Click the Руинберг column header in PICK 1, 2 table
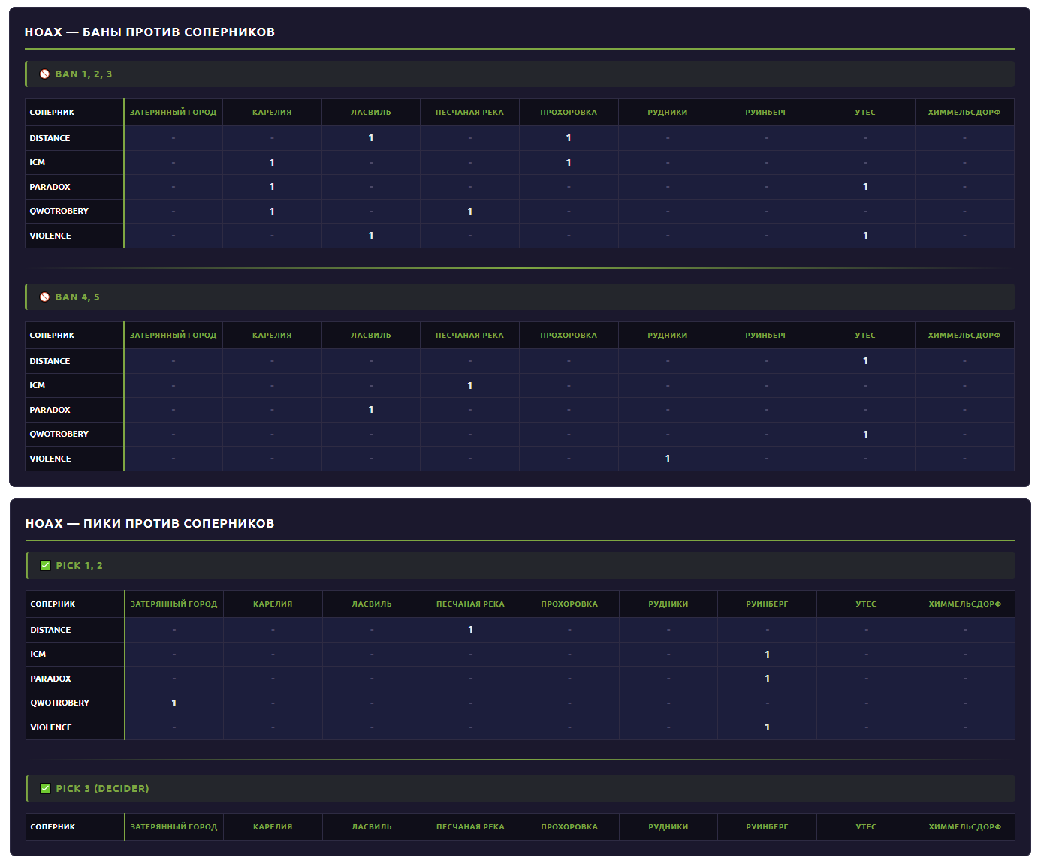The width and height of the screenshot is (1041, 867). 767,604
